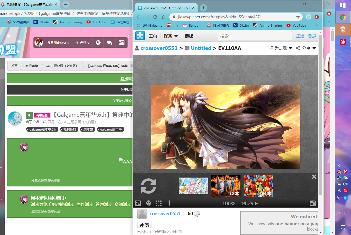The image size is (351, 235).
Task: Open the Bangumi bookmark in front window
Action: point(192,25)
